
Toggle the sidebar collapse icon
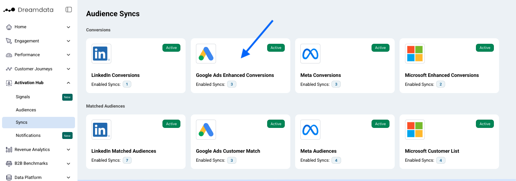(x=68, y=10)
